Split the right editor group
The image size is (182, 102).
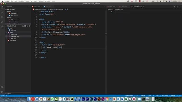pyautogui.click(x=177, y=7)
